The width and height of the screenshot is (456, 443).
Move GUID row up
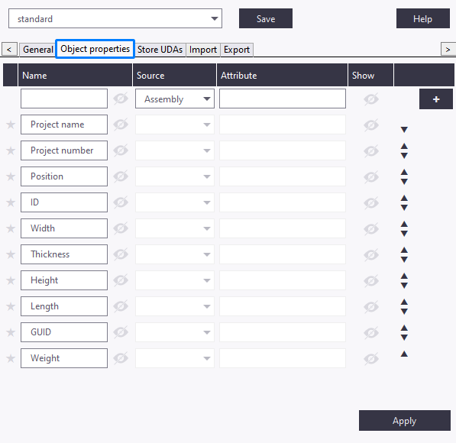[x=404, y=328]
